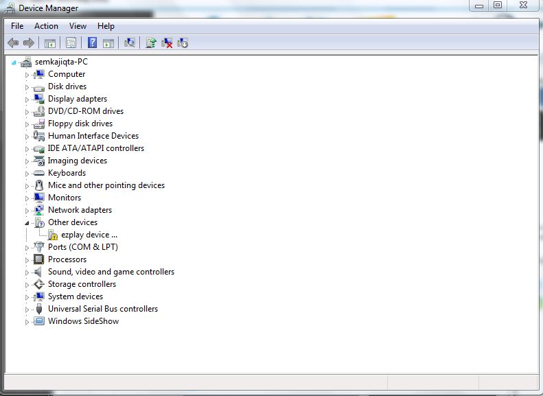This screenshot has height=396, width=543.
Task: Open the Action menu
Action: [x=46, y=26]
